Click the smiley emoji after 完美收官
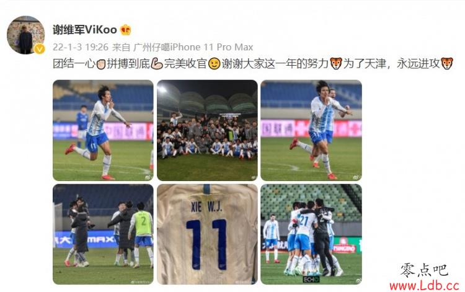This screenshot has width=465, height=292. coord(214,64)
